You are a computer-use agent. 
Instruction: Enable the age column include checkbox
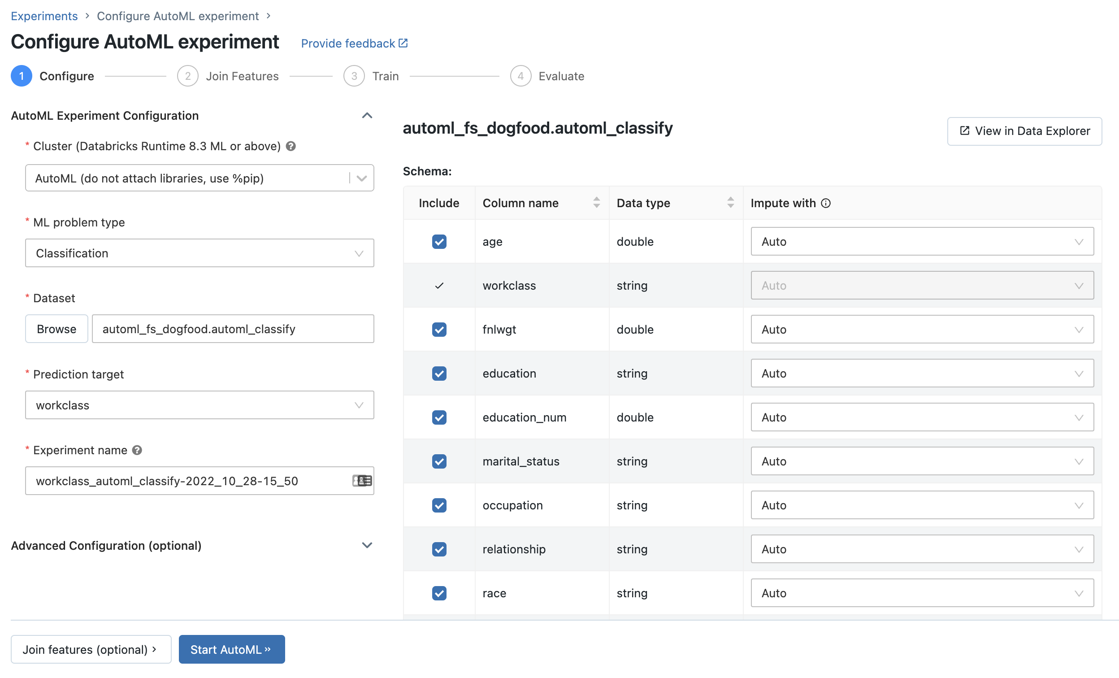pyautogui.click(x=439, y=241)
